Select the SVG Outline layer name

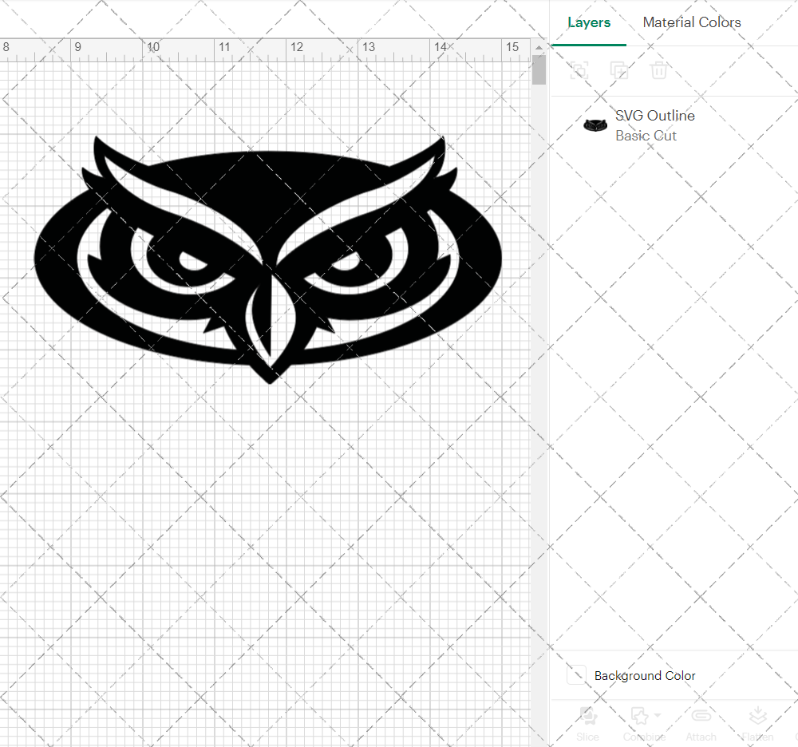pyautogui.click(x=655, y=116)
